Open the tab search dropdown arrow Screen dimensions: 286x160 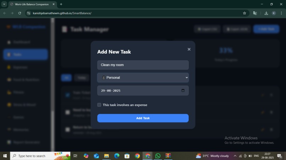tap(4, 4)
